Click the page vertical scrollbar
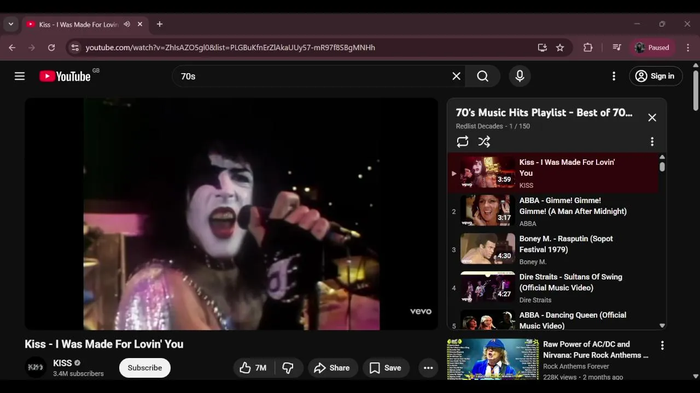The image size is (700, 393). 696,90
